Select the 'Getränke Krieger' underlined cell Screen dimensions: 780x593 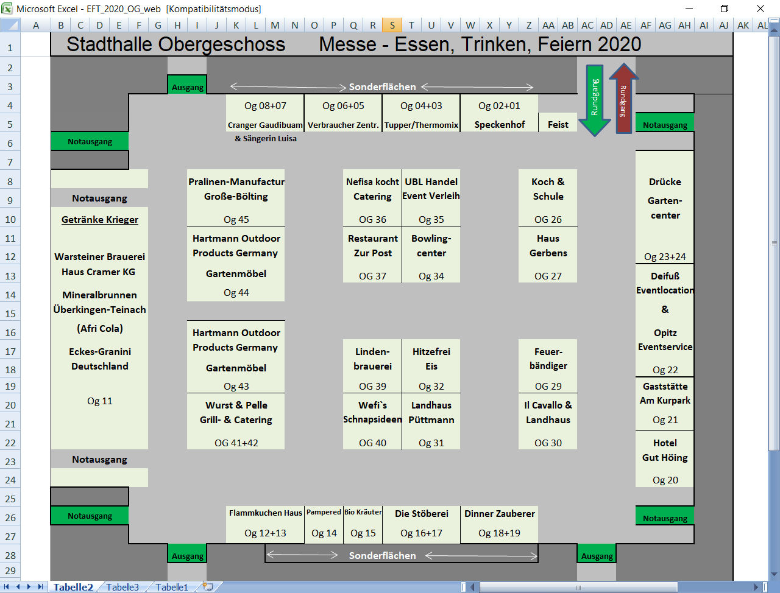(100, 220)
